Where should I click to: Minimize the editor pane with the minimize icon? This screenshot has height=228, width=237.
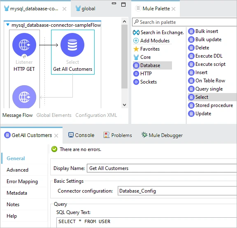click(x=114, y=3)
